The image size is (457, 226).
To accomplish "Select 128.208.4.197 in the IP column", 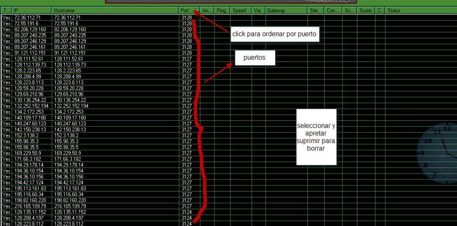I will tap(29, 218).
